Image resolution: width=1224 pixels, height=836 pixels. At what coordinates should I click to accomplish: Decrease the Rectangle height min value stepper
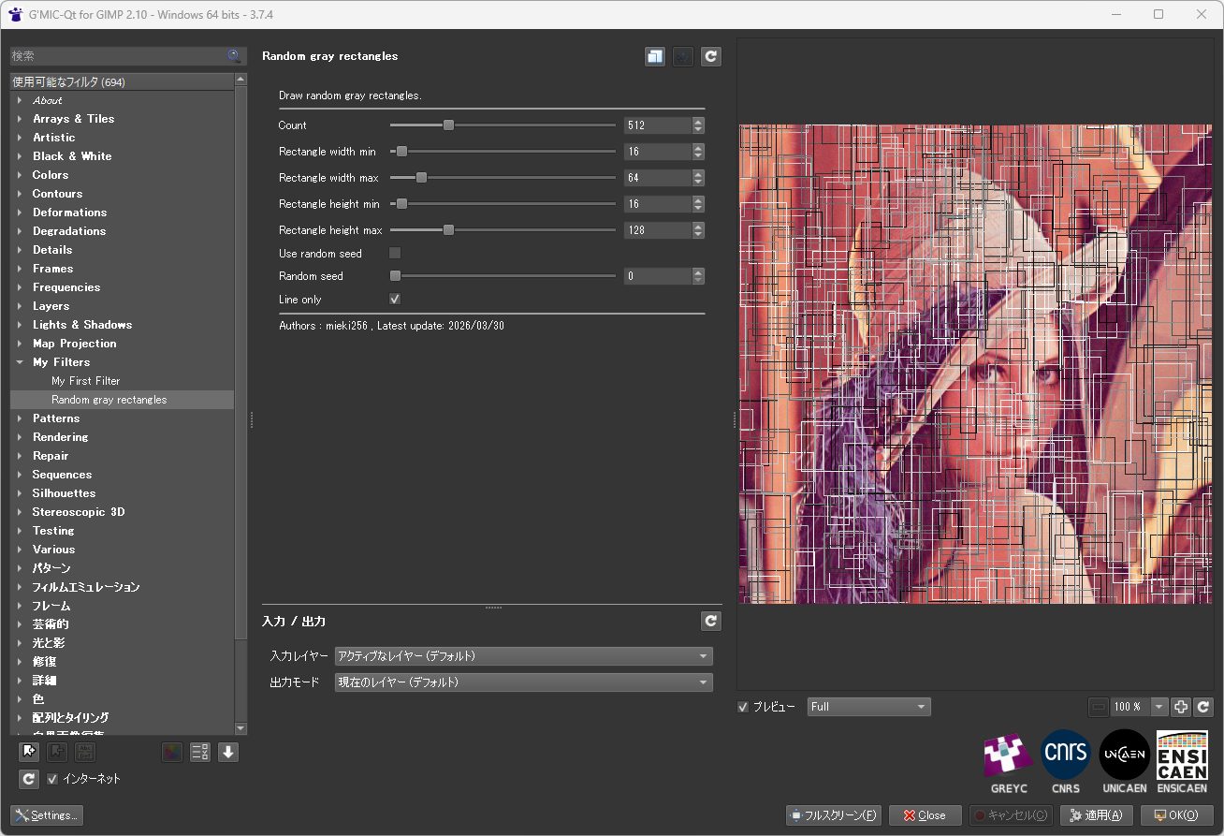click(x=698, y=208)
